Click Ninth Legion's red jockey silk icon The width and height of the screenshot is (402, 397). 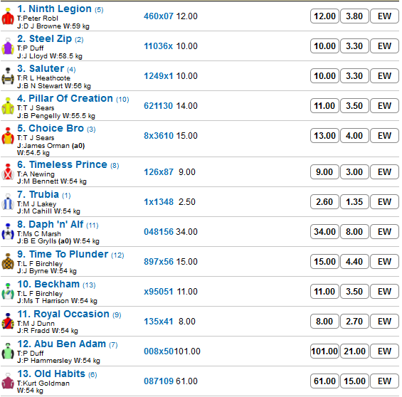pos(8,16)
